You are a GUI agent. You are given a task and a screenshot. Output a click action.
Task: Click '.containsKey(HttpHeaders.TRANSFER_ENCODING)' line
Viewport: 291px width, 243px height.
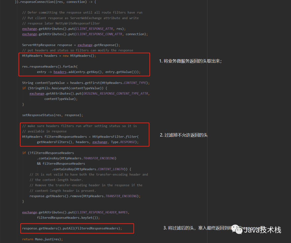click(x=77, y=158)
